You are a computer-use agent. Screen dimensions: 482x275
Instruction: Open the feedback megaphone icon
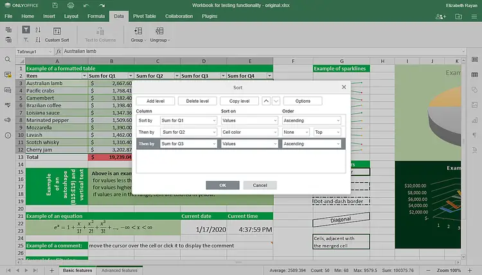8,120
